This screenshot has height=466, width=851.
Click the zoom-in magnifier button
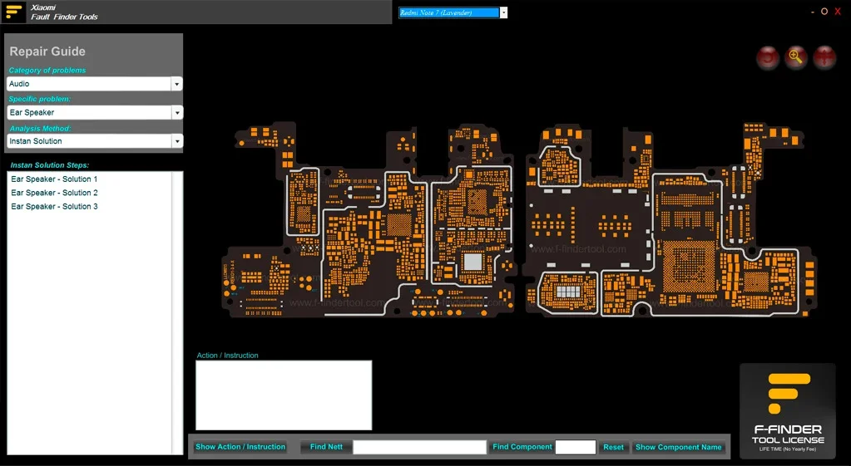tap(795, 57)
